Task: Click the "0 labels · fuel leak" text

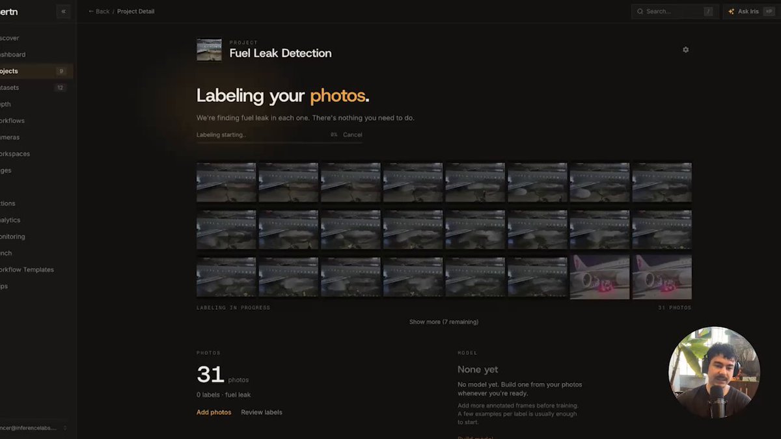Action: click(x=223, y=395)
